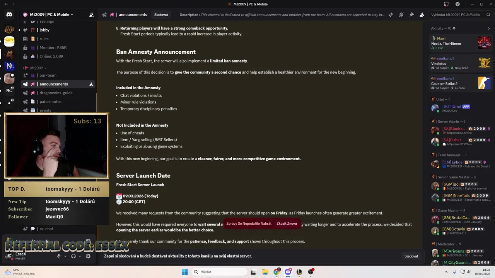The height and width of the screenshot is (278, 495).
Task: Select the announcements channel
Action: tap(58, 84)
